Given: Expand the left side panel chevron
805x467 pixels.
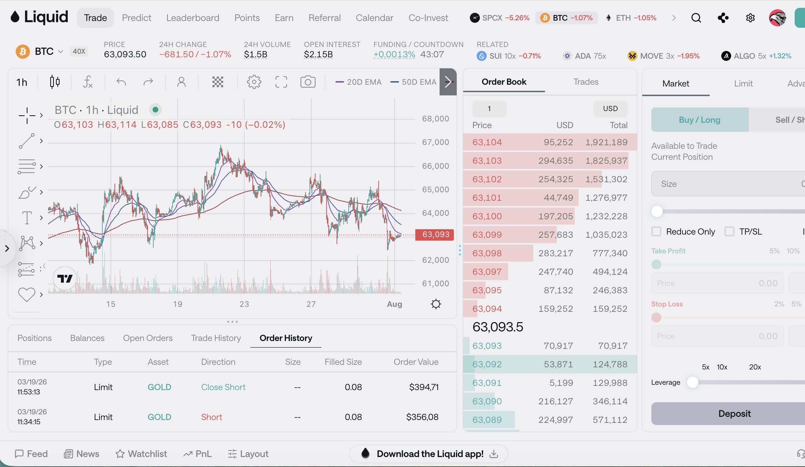Looking at the screenshot, I should click(7, 248).
